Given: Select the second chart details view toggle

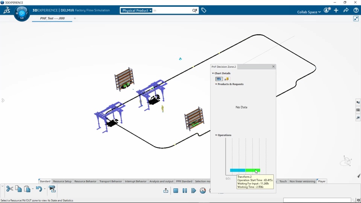Looking at the screenshot, I should 227,79.
